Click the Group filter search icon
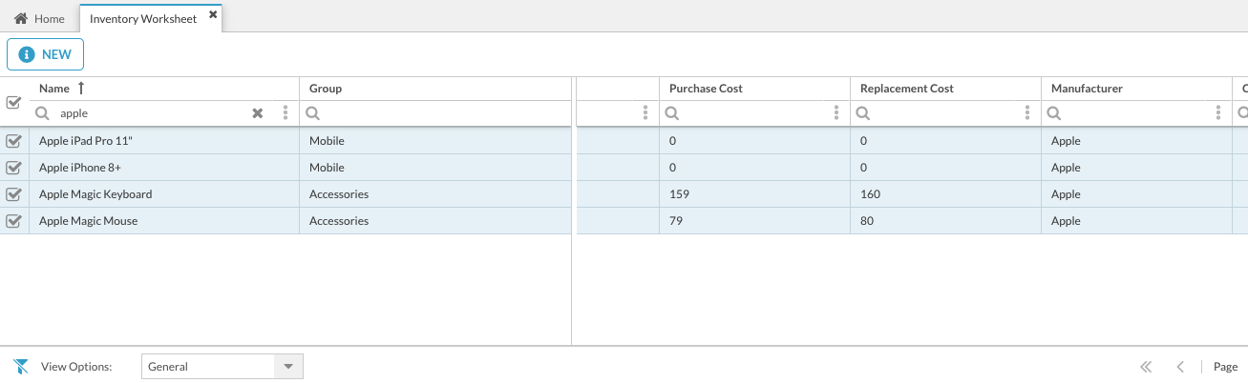This screenshot has height=383, width=1248. click(312, 113)
